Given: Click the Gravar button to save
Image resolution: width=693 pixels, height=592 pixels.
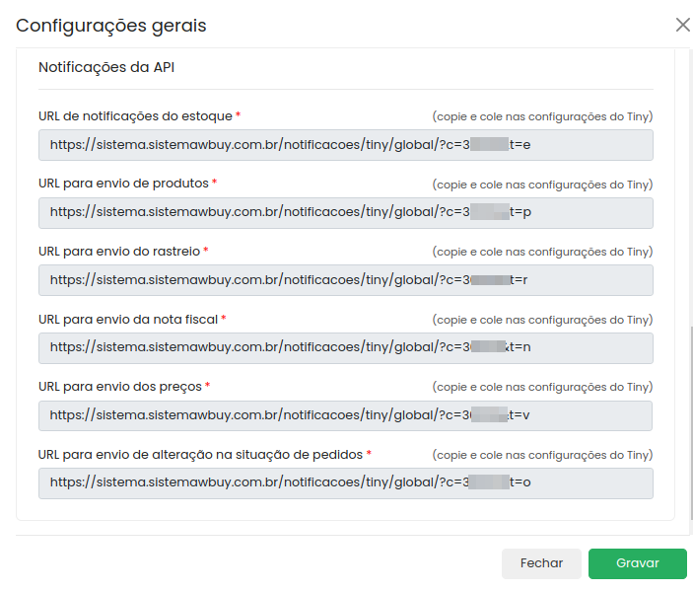Looking at the screenshot, I should [638, 563].
